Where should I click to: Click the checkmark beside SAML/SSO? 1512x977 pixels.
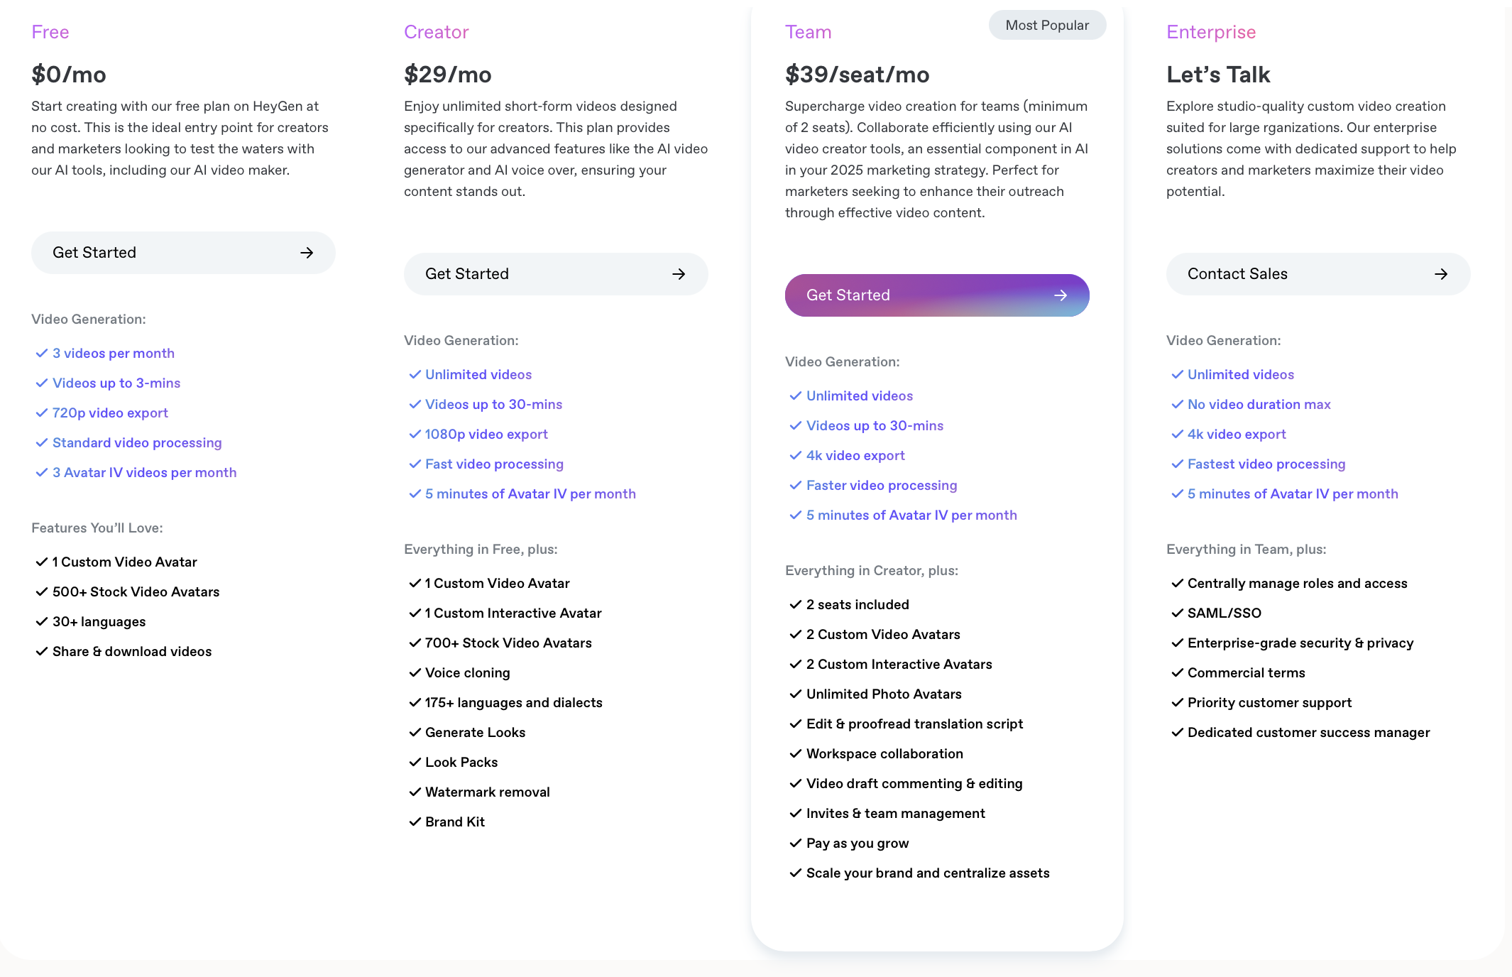tap(1178, 613)
